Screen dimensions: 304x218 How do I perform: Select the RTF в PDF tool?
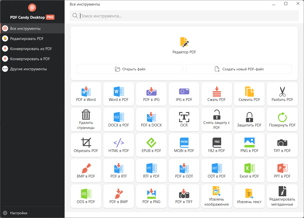[x=151, y=170]
